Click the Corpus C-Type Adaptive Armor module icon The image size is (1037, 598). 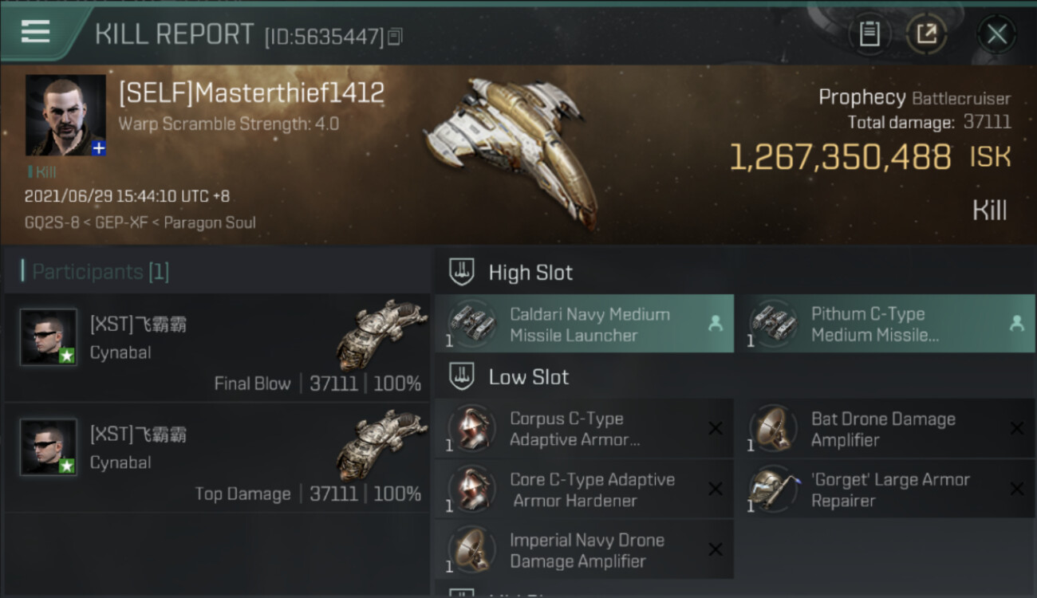471,428
